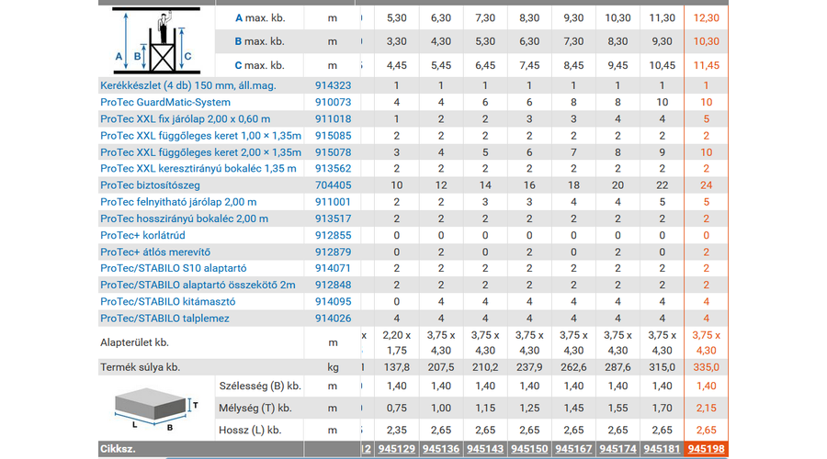
Task: Open product code 945143
Action: point(485,449)
